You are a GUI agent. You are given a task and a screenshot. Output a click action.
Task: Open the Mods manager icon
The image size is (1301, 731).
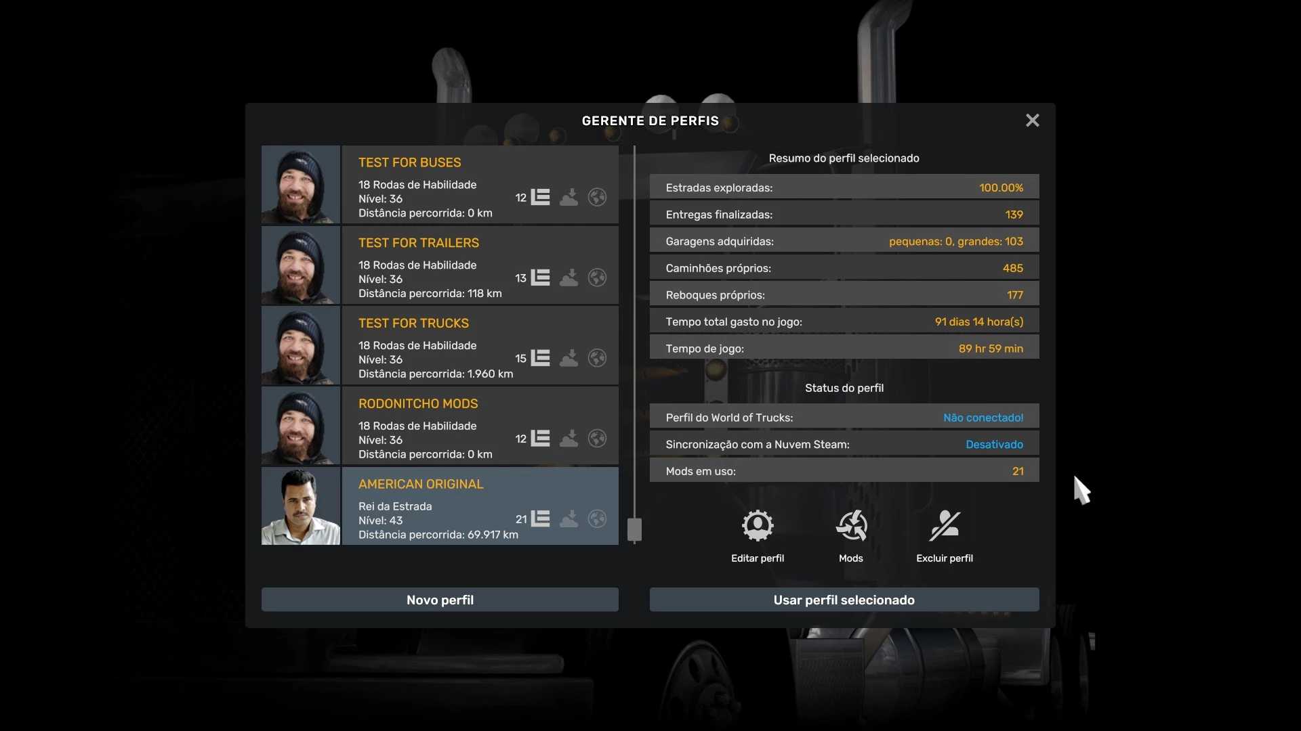tap(851, 526)
